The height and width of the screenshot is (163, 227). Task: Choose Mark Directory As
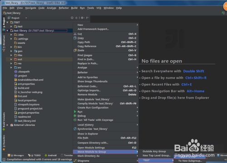[106, 156]
